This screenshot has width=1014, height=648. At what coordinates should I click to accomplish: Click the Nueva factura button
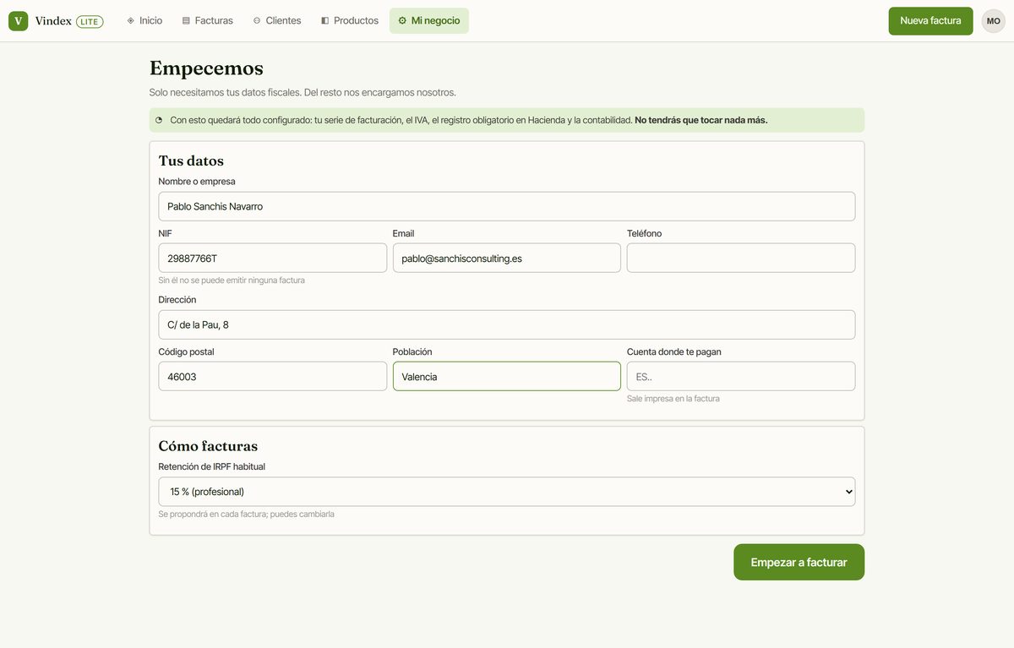click(x=930, y=21)
